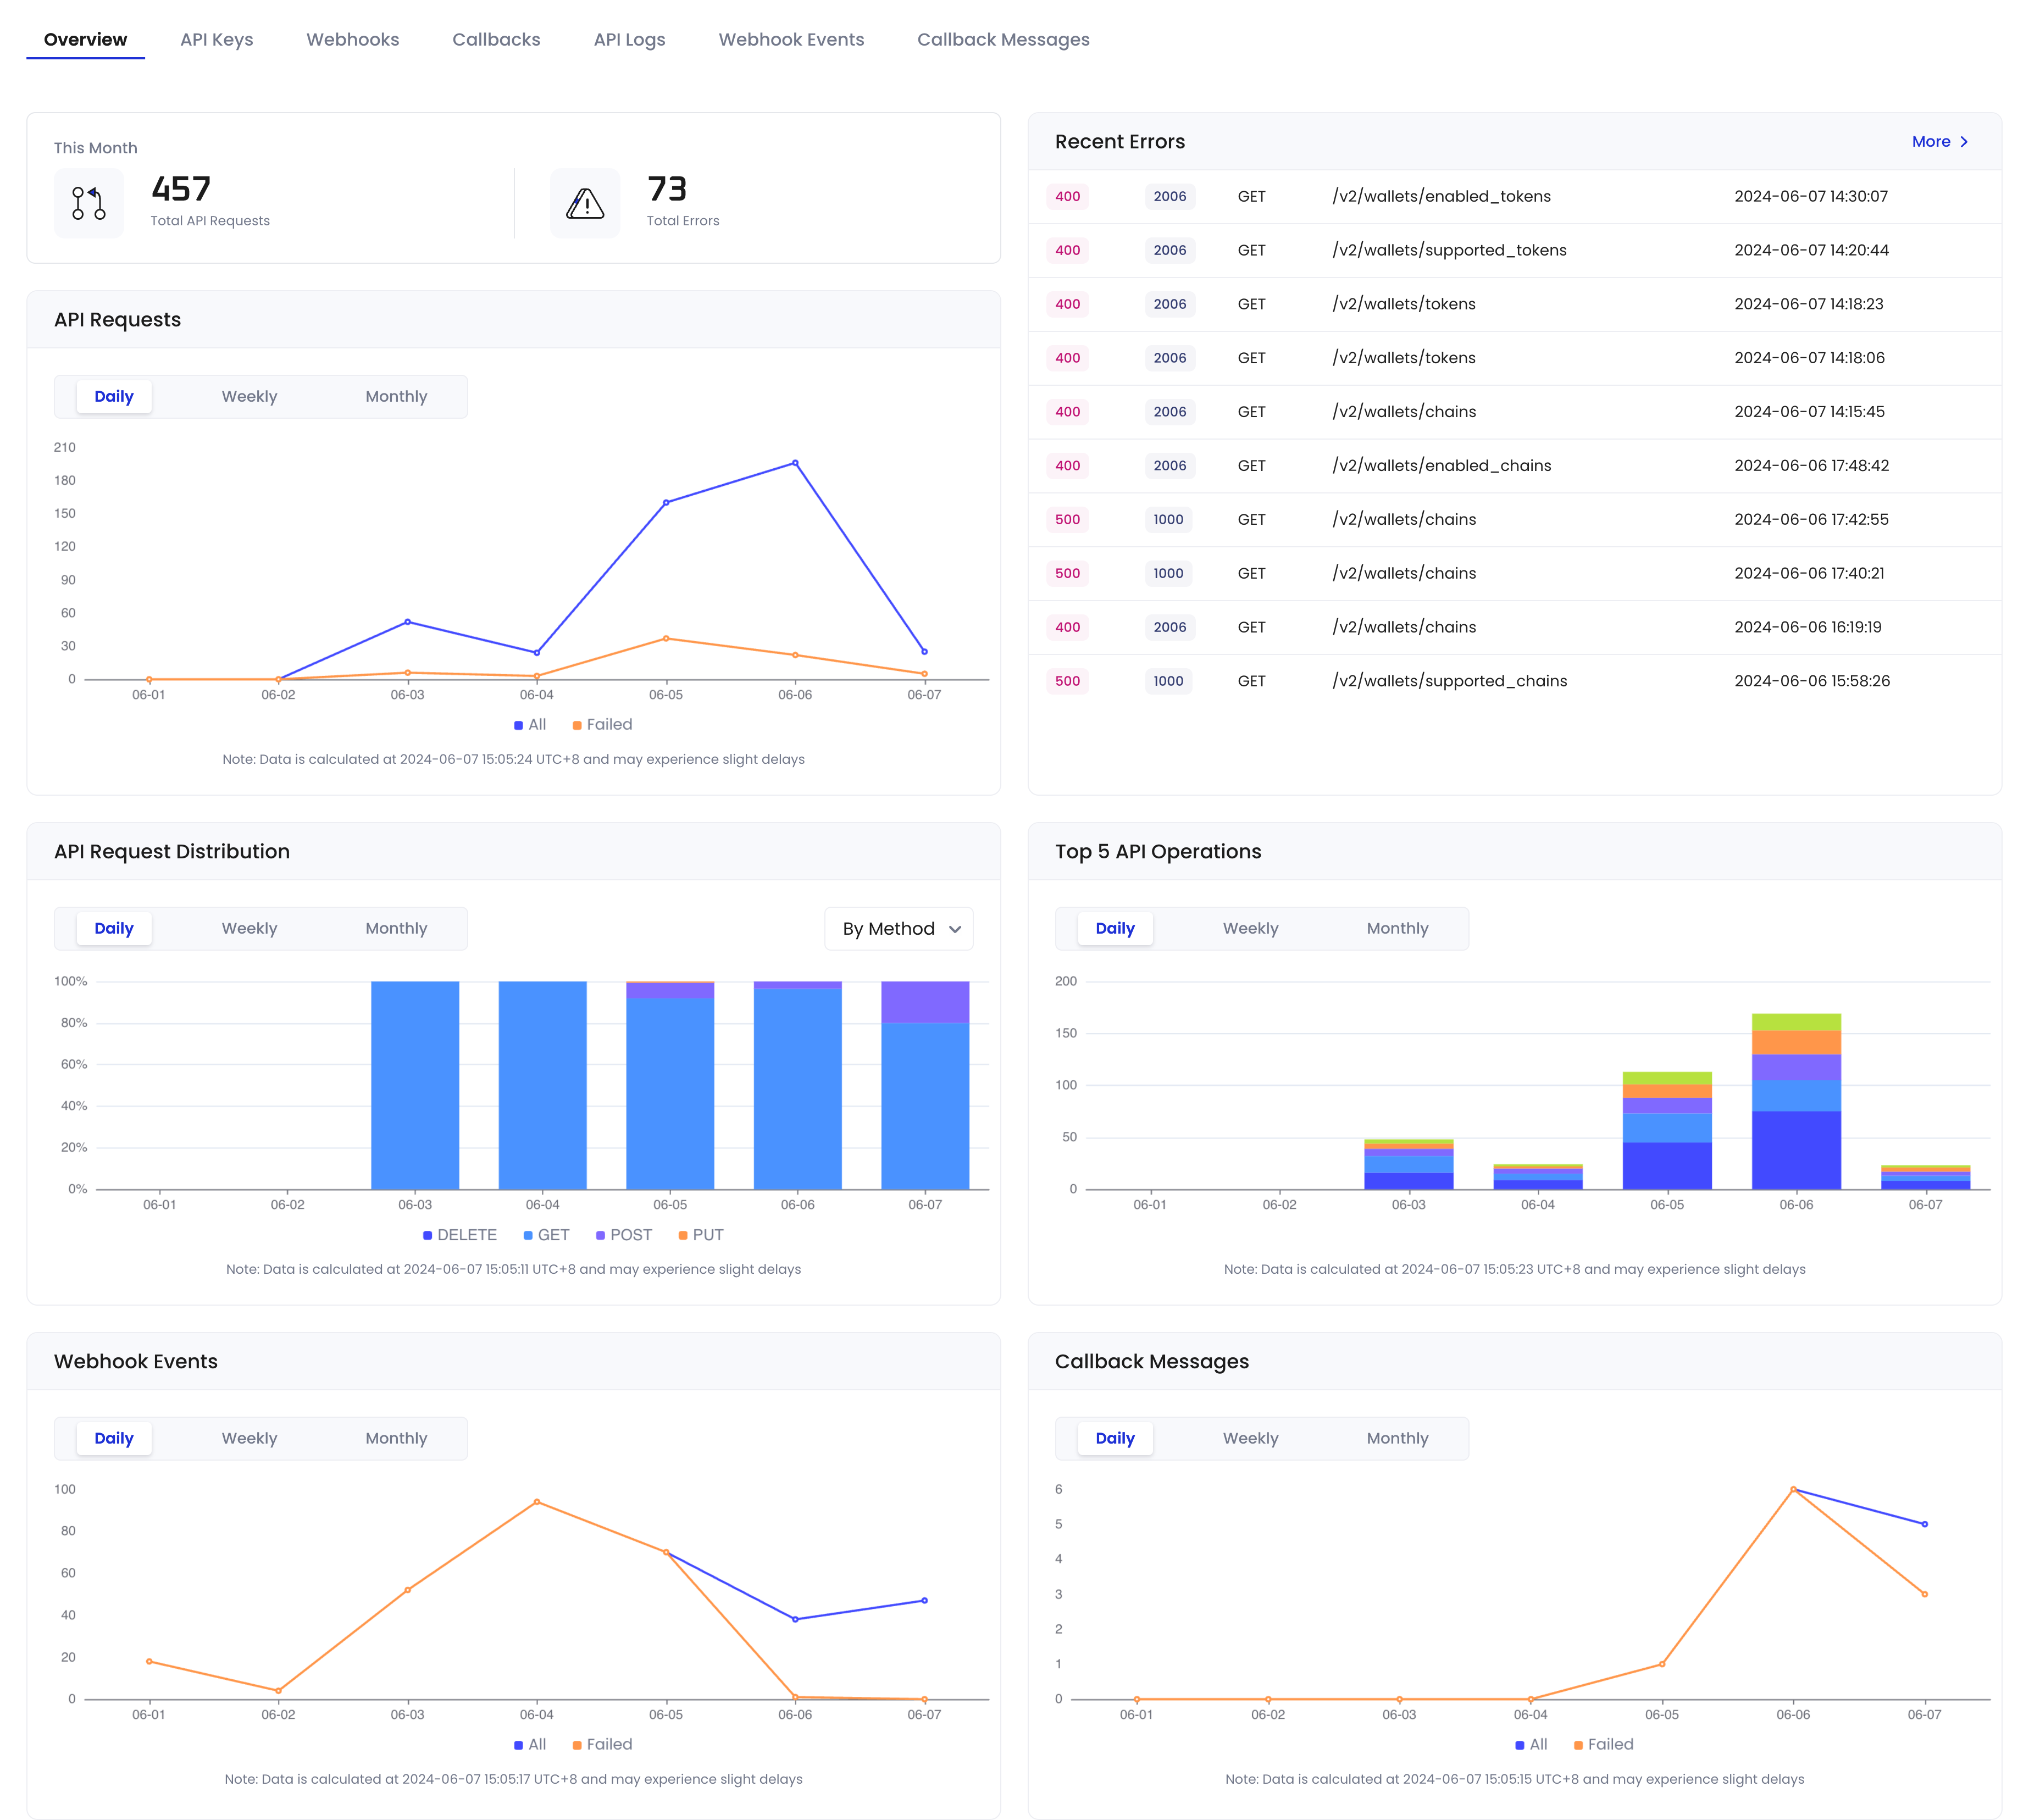This screenshot has height=1820, width=2040.
Task: Click the error timestamped 2024-06-06 17:40:21
Action: (1515, 574)
